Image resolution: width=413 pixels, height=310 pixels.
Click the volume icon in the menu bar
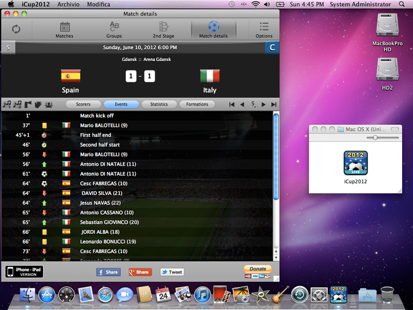click(x=267, y=4)
